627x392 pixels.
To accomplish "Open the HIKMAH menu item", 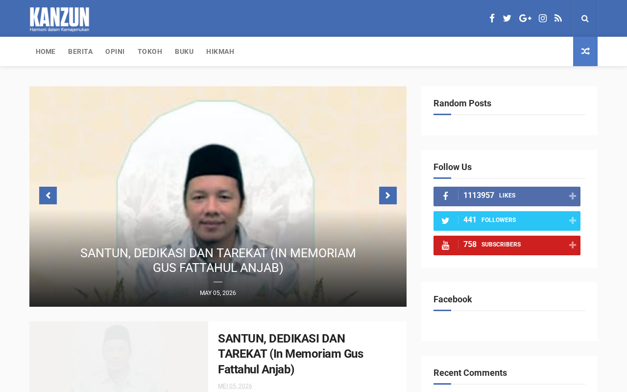I will click(220, 51).
